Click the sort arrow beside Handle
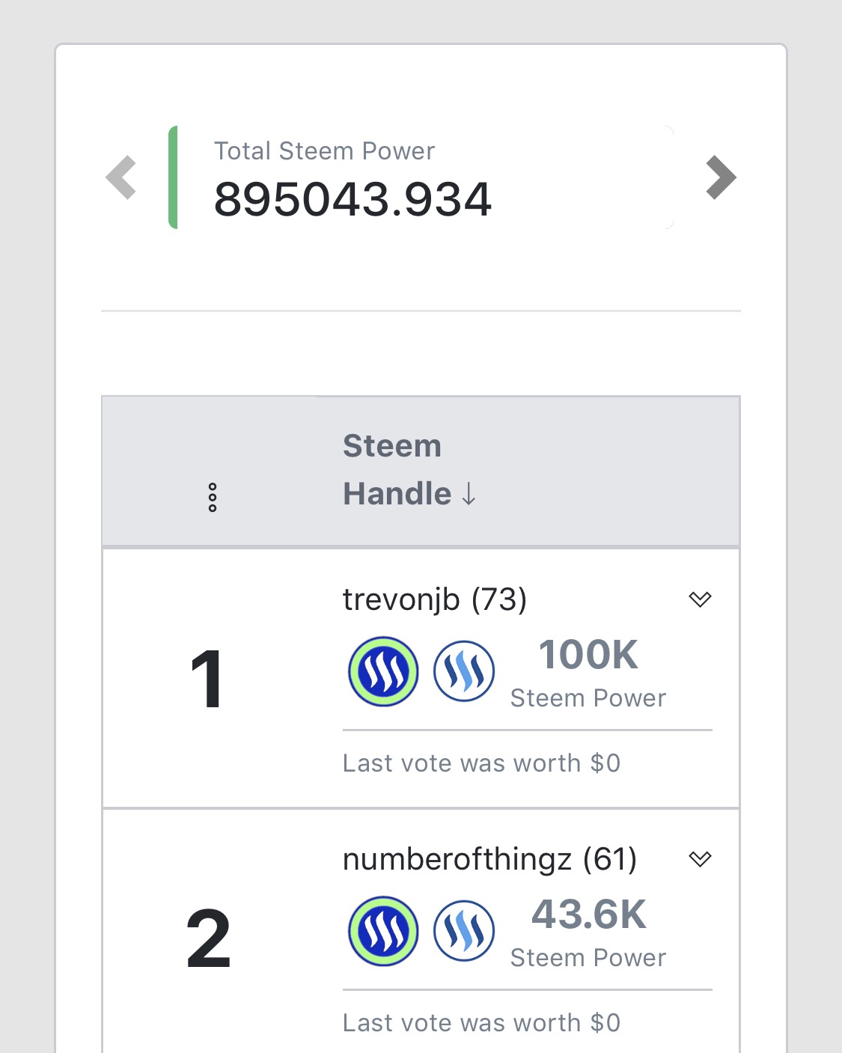 click(469, 494)
